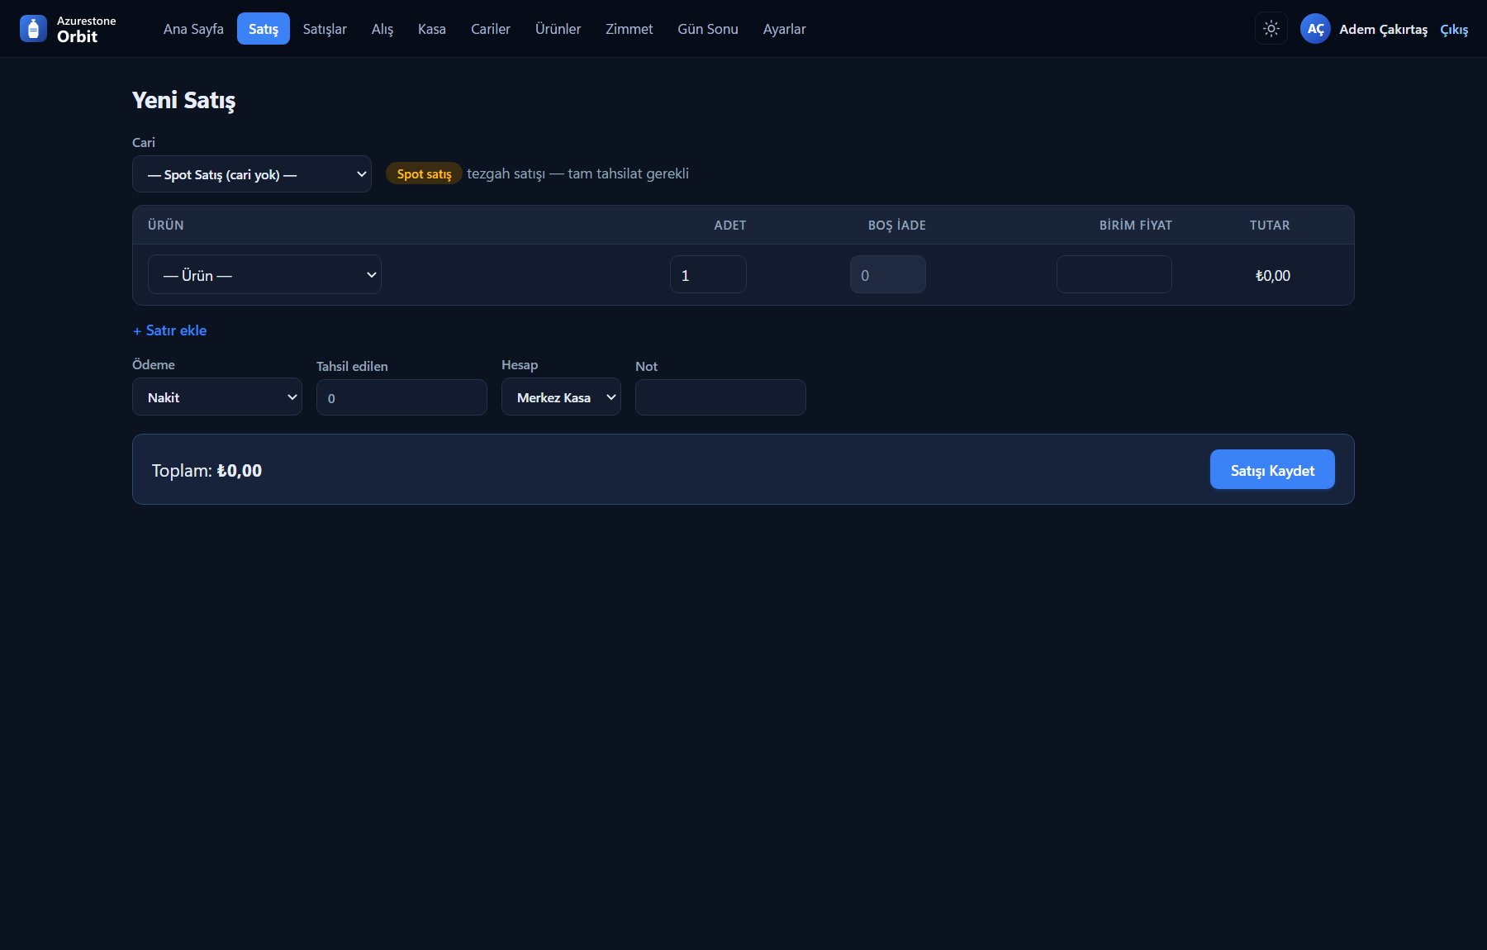1487x950 pixels.
Task: Click the Azurestone Orbit bottle logo icon
Action: pos(33,29)
